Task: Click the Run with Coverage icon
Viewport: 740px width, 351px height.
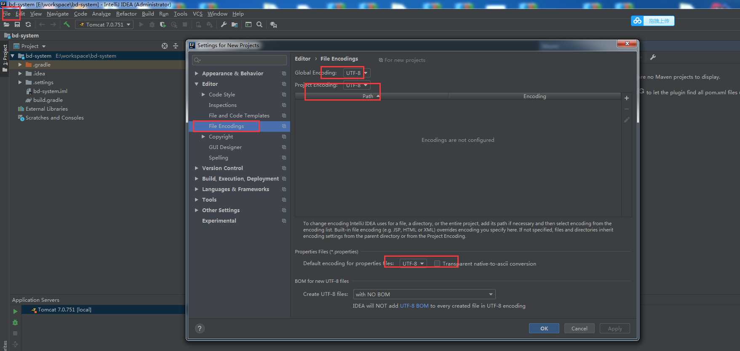Action: tap(163, 25)
